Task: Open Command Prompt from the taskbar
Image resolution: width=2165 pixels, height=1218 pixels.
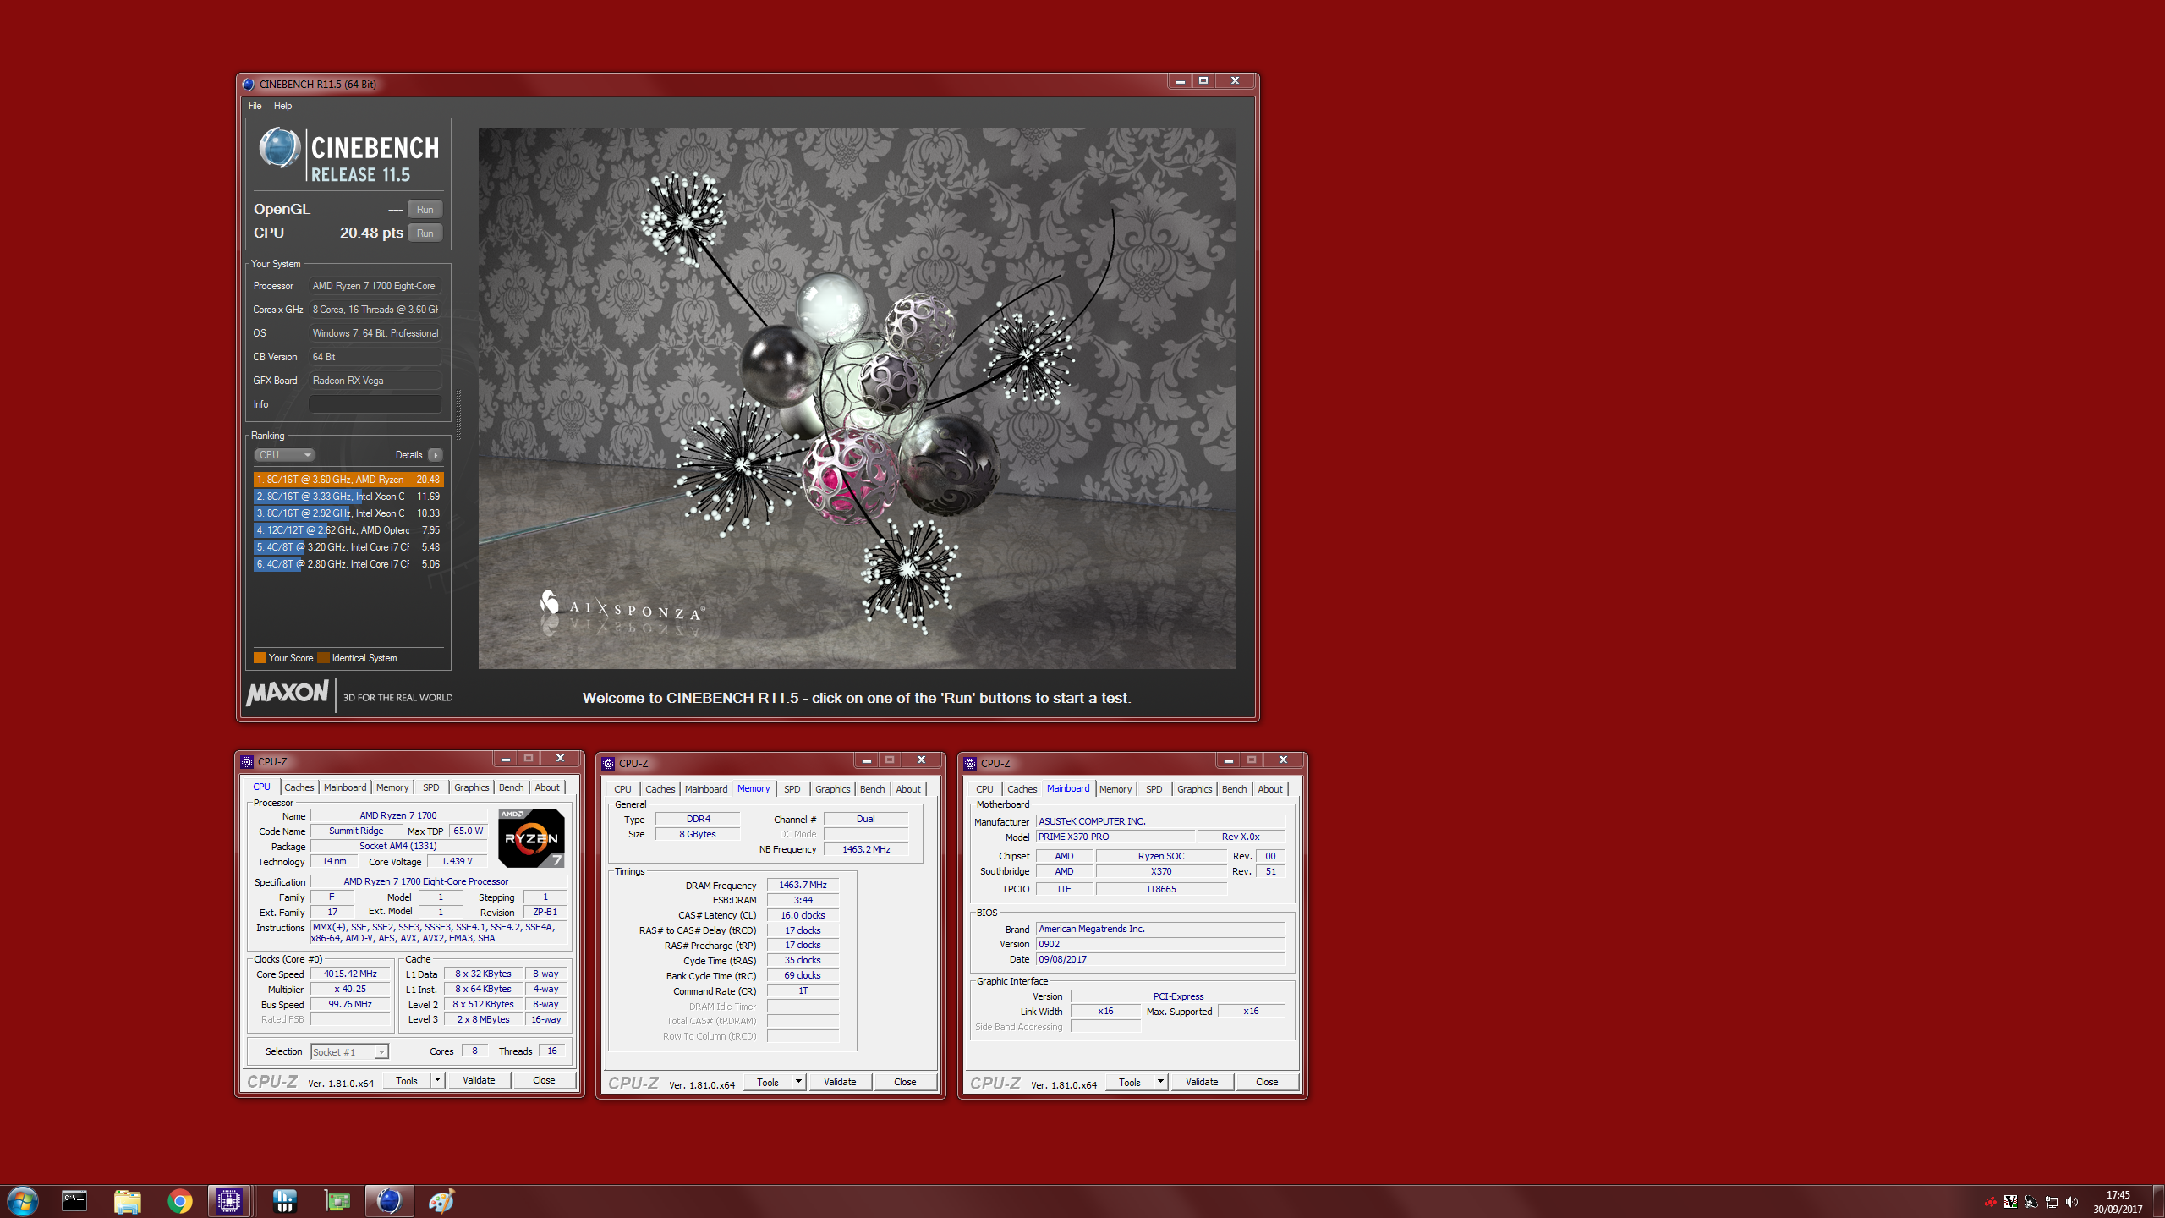Action: [x=74, y=1201]
